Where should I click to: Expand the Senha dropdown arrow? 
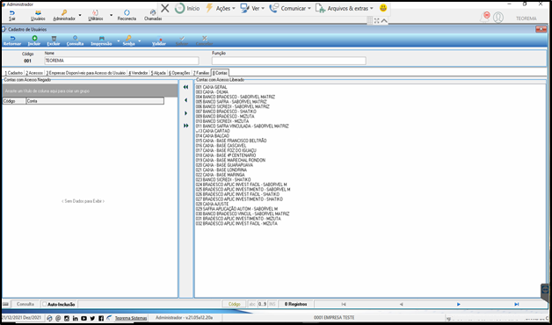click(140, 40)
